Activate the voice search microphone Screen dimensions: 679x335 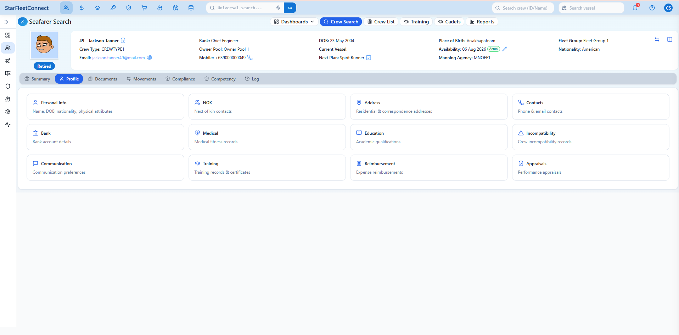(x=278, y=8)
